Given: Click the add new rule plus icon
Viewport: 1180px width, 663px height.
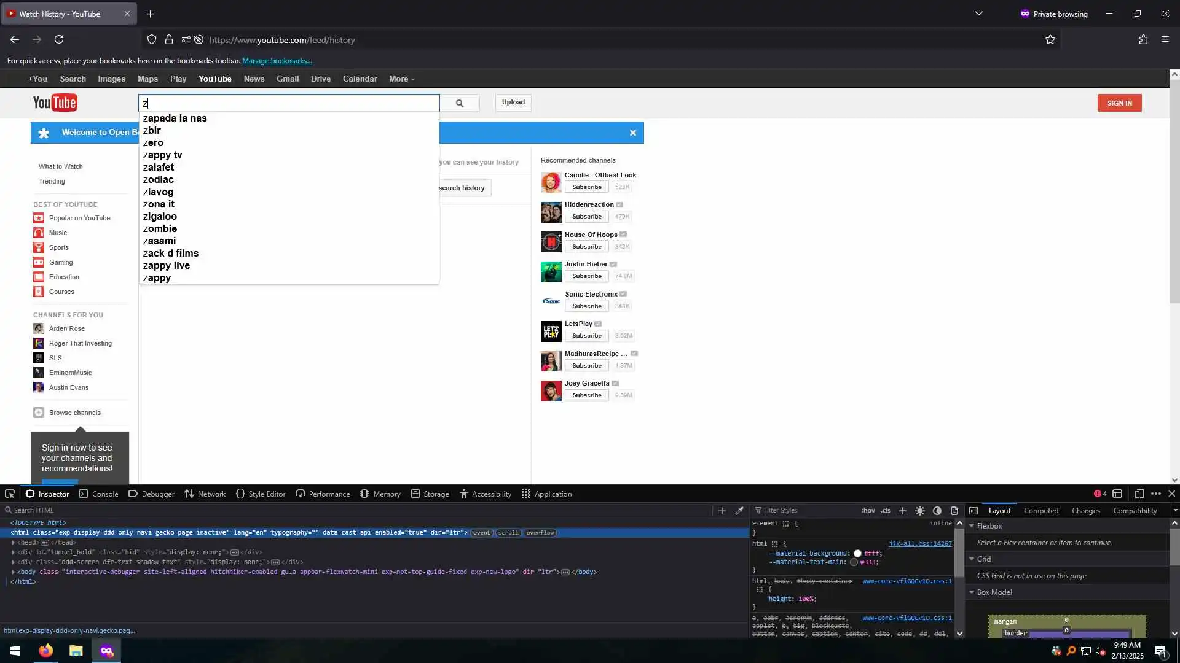Looking at the screenshot, I should [902, 510].
